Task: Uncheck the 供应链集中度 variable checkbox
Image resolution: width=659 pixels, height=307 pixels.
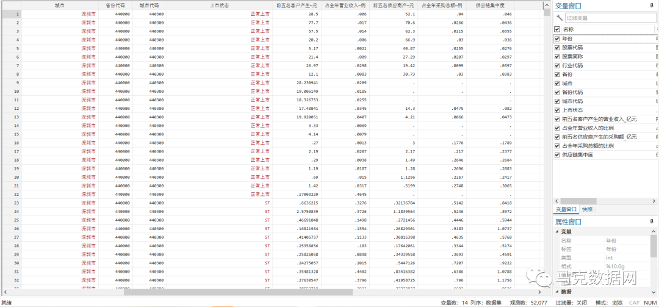Action: pyautogui.click(x=557, y=155)
